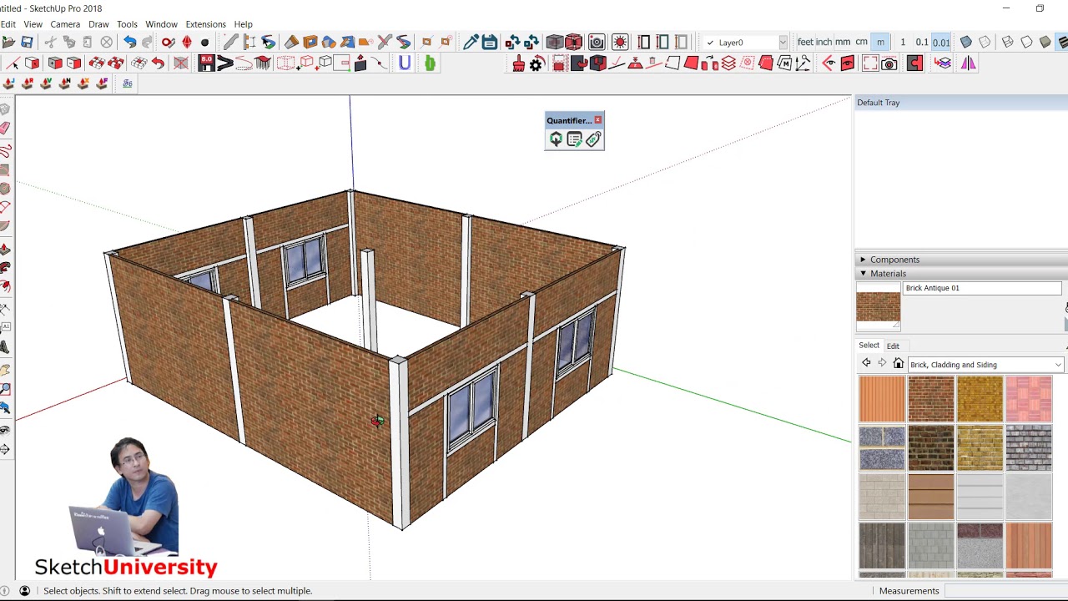Click the J up-arrow icon

(8, 83)
